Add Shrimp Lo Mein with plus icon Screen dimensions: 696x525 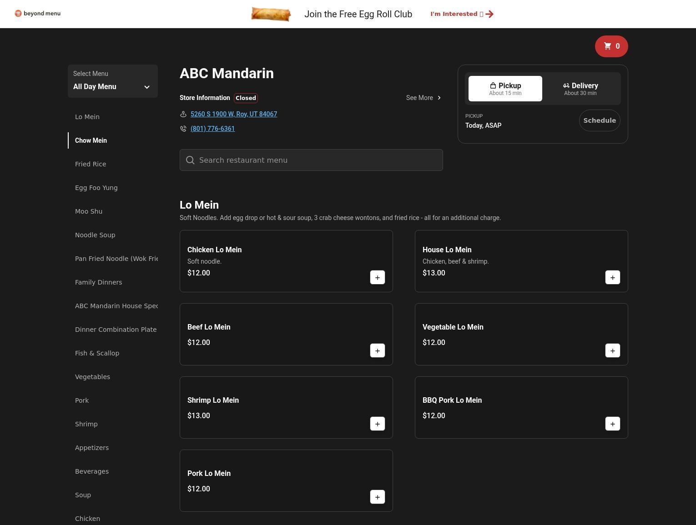pyautogui.click(x=377, y=424)
